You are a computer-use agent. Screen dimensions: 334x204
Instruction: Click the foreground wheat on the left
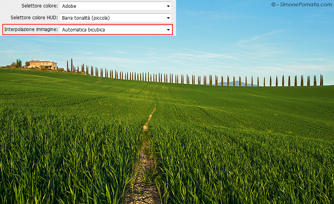[47, 165]
